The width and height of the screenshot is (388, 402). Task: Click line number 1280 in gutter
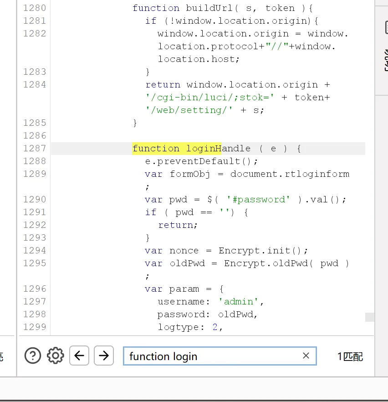[34, 8]
